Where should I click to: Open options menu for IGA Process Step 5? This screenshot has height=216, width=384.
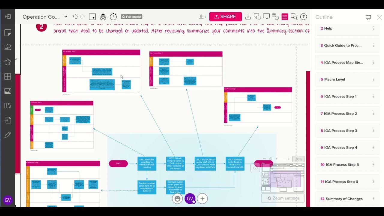tap(374, 165)
